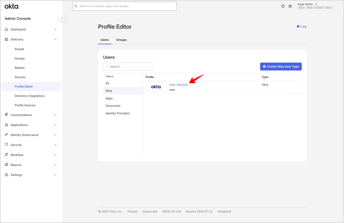Click the Okta type cell

pos(265,85)
